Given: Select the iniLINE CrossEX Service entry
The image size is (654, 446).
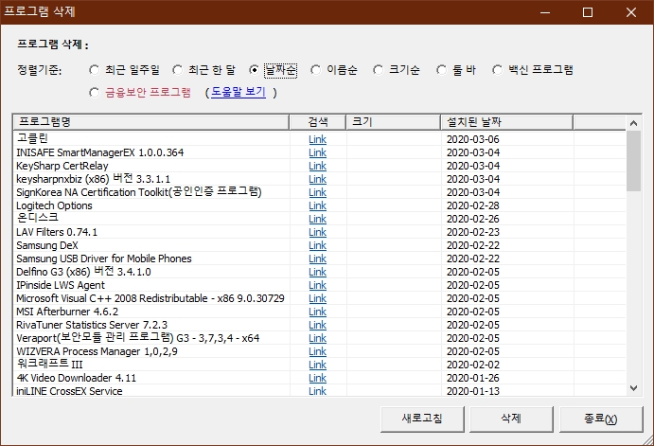Looking at the screenshot, I should pos(319,391).
